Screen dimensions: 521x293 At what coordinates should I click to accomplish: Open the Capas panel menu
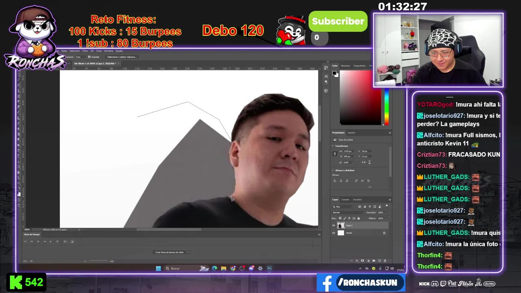(x=390, y=200)
